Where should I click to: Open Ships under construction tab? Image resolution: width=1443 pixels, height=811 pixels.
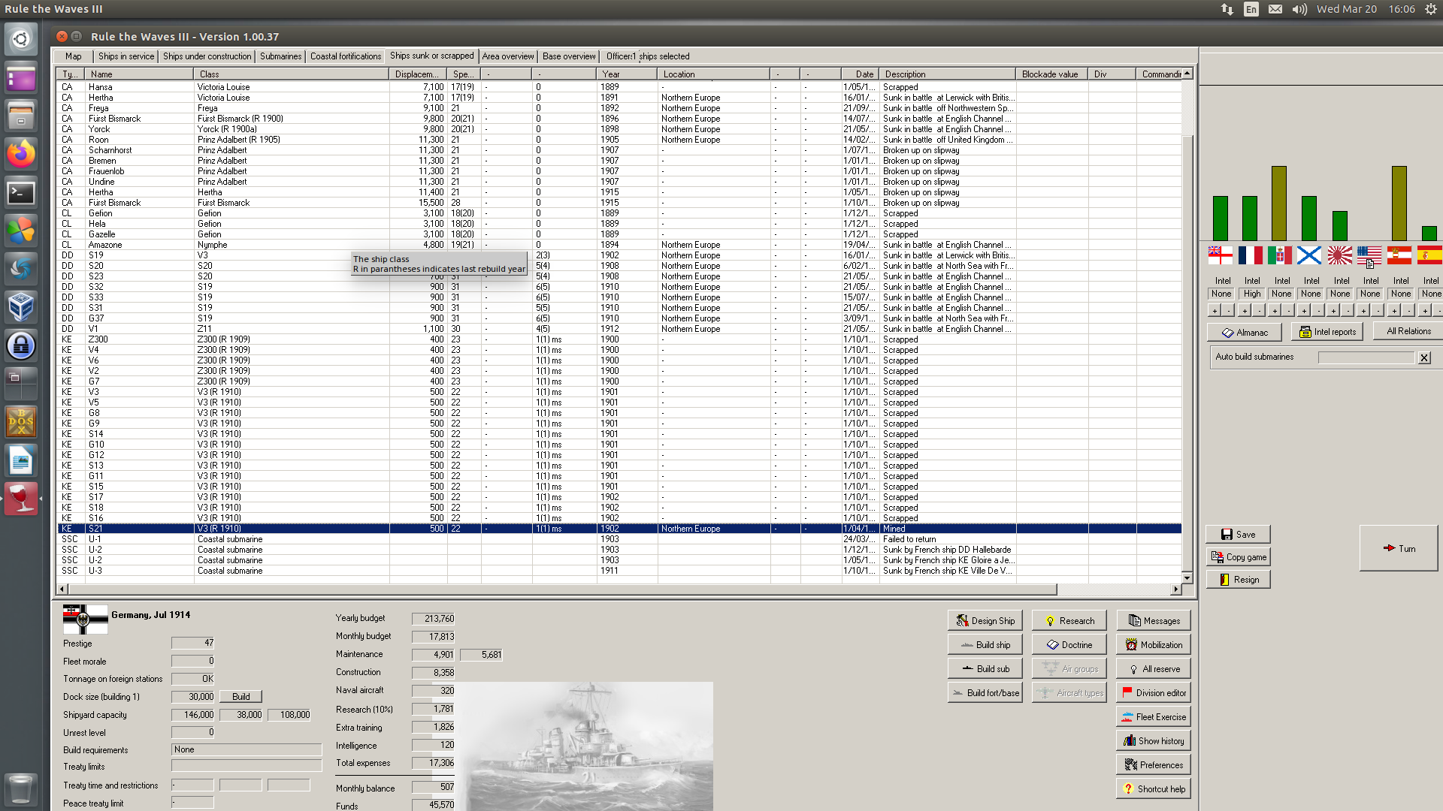pyautogui.click(x=207, y=56)
